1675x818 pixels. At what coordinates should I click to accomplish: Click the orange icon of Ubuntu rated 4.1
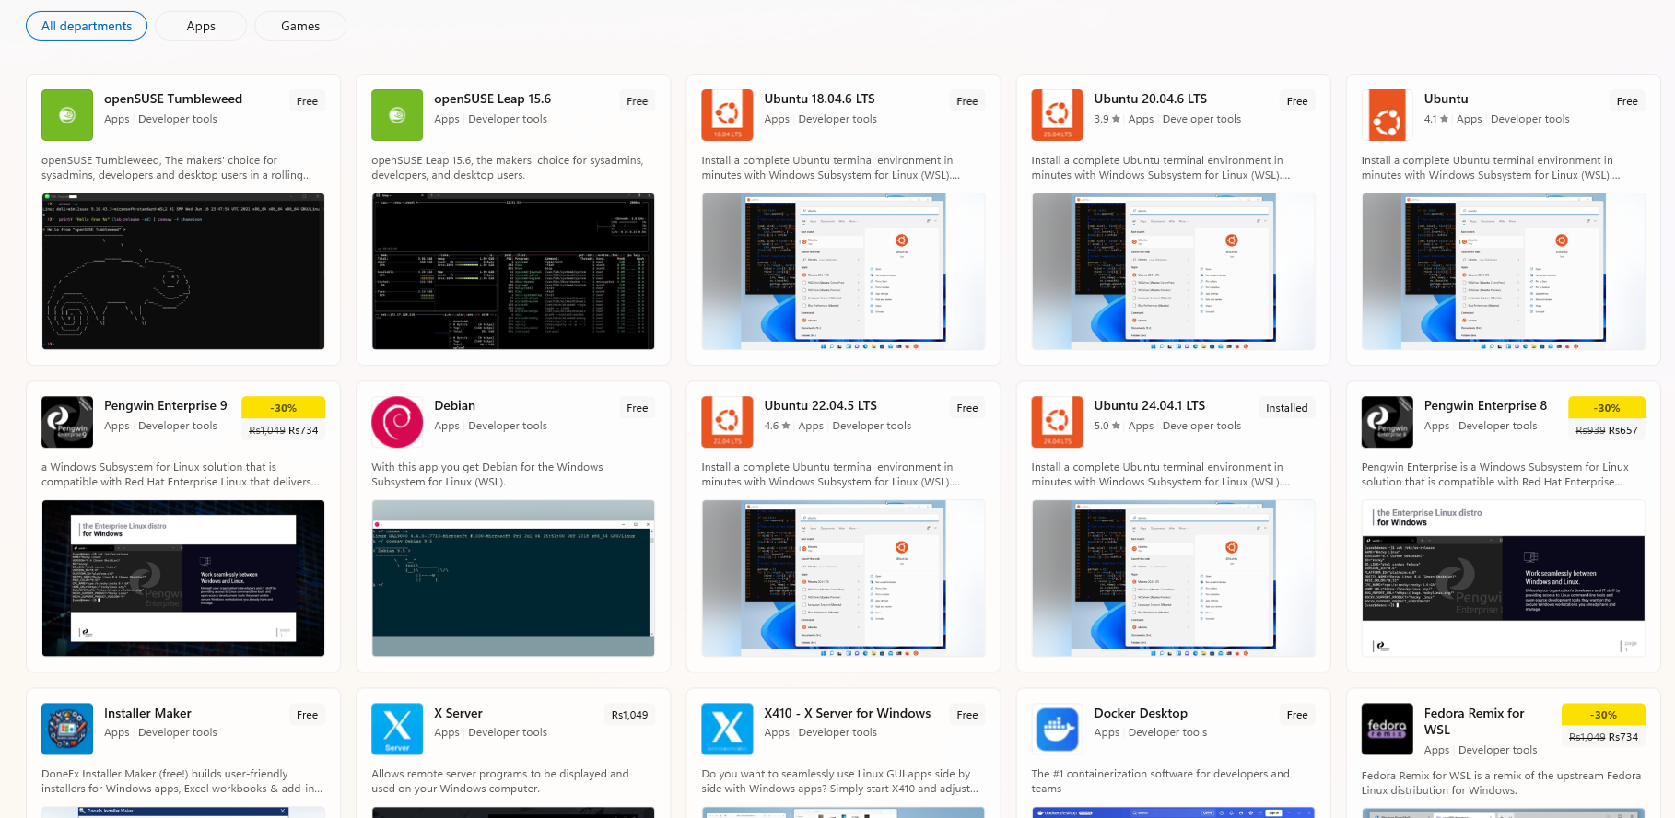(x=1387, y=115)
